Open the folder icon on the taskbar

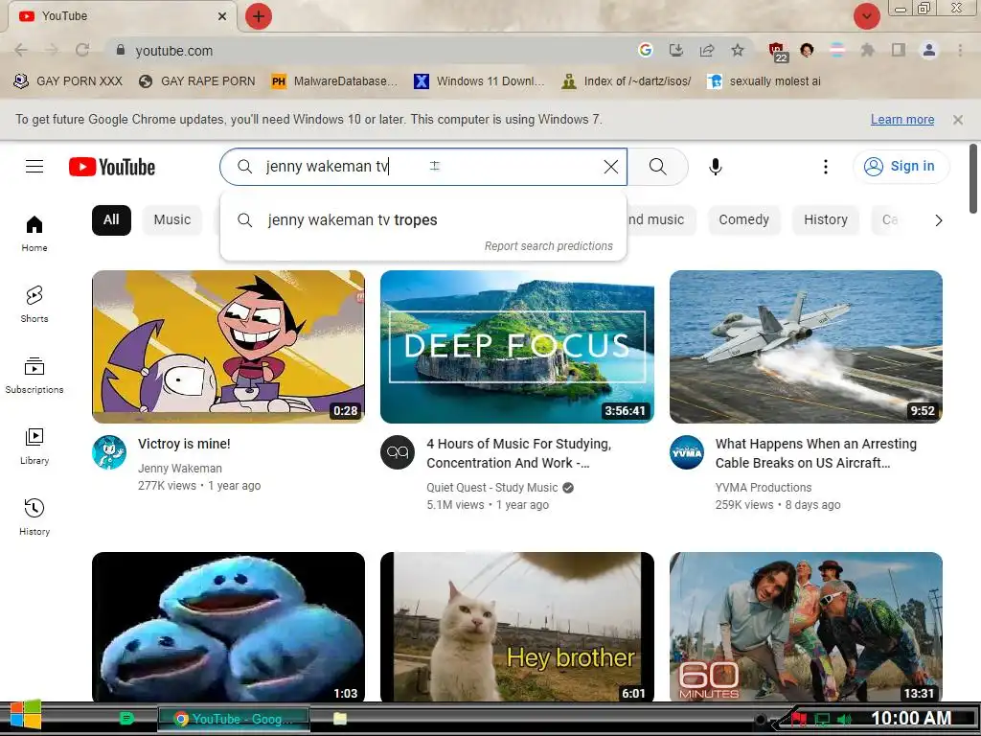(x=340, y=719)
